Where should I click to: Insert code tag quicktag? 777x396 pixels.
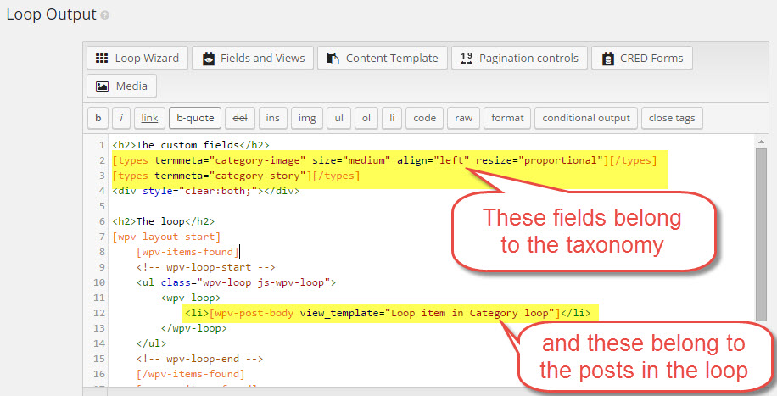coord(425,118)
